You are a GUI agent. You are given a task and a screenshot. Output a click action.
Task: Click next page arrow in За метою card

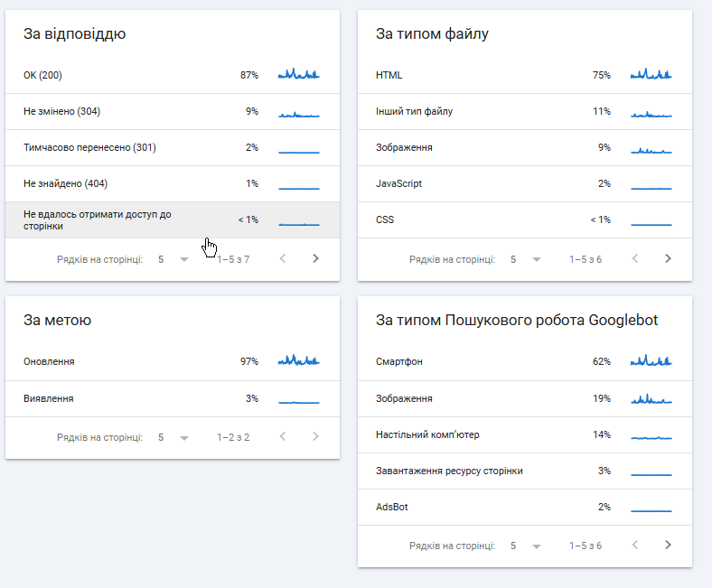[x=315, y=436]
